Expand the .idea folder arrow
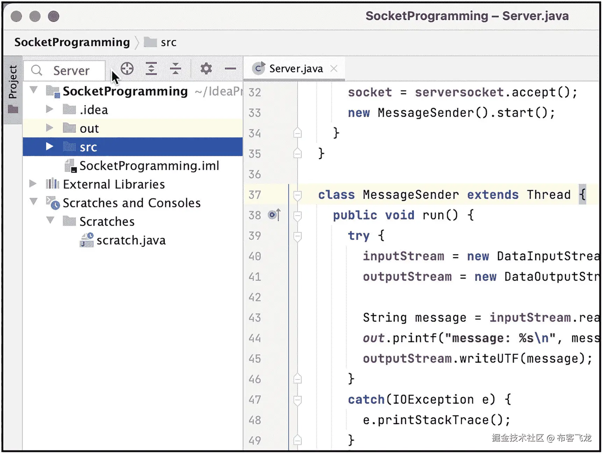Viewport: 603px width, 454px height. pos(50,109)
